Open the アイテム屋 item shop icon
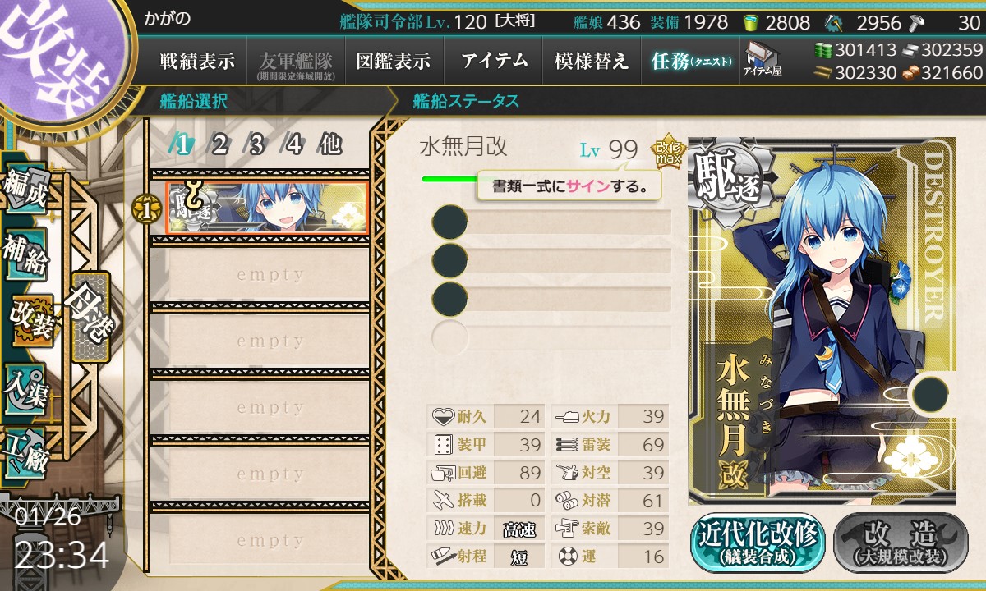 pyautogui.click(x=762, y=60)
